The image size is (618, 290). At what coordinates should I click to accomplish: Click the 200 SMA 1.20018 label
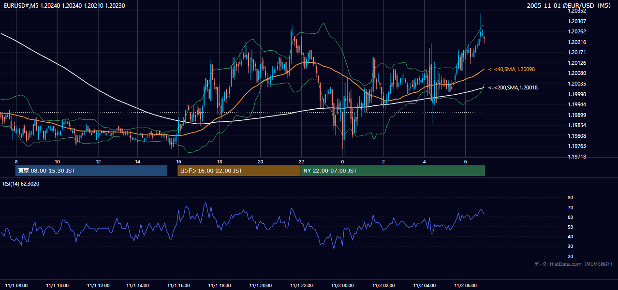coord(513,88)
